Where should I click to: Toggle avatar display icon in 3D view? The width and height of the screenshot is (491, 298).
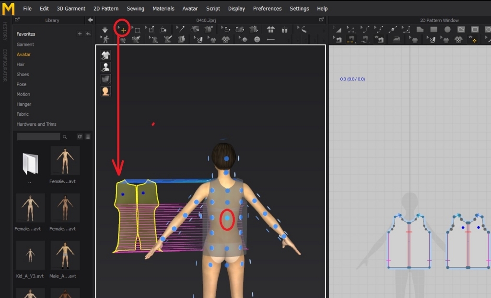click(x=105, y=67)
